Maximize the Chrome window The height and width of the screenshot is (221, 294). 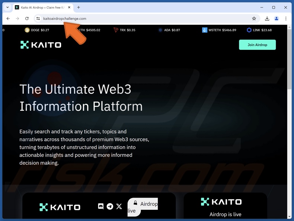[274, 7]
